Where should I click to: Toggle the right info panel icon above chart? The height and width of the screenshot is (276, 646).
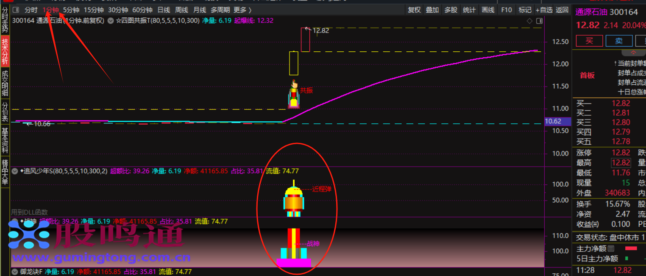pos(539,21)
